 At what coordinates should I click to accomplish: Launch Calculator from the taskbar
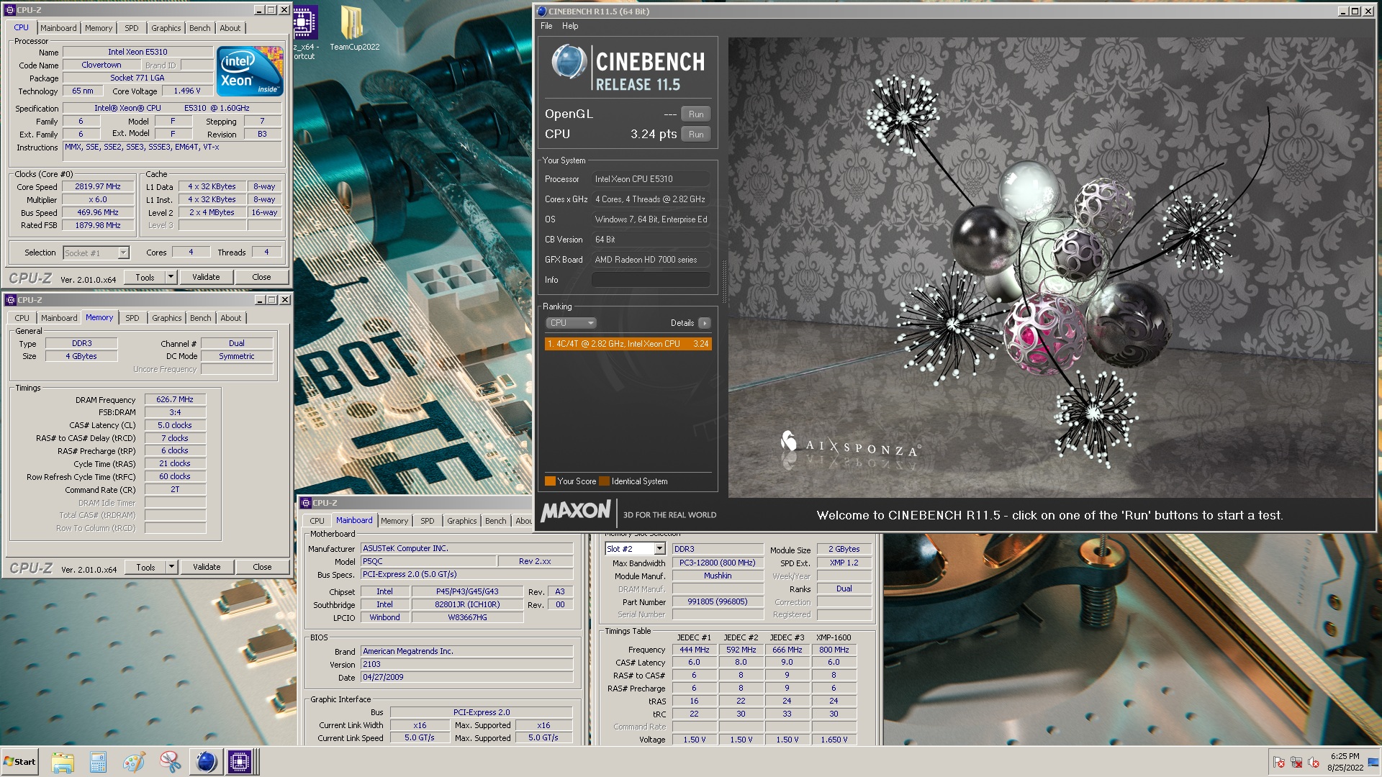click(x=98, y=762)
